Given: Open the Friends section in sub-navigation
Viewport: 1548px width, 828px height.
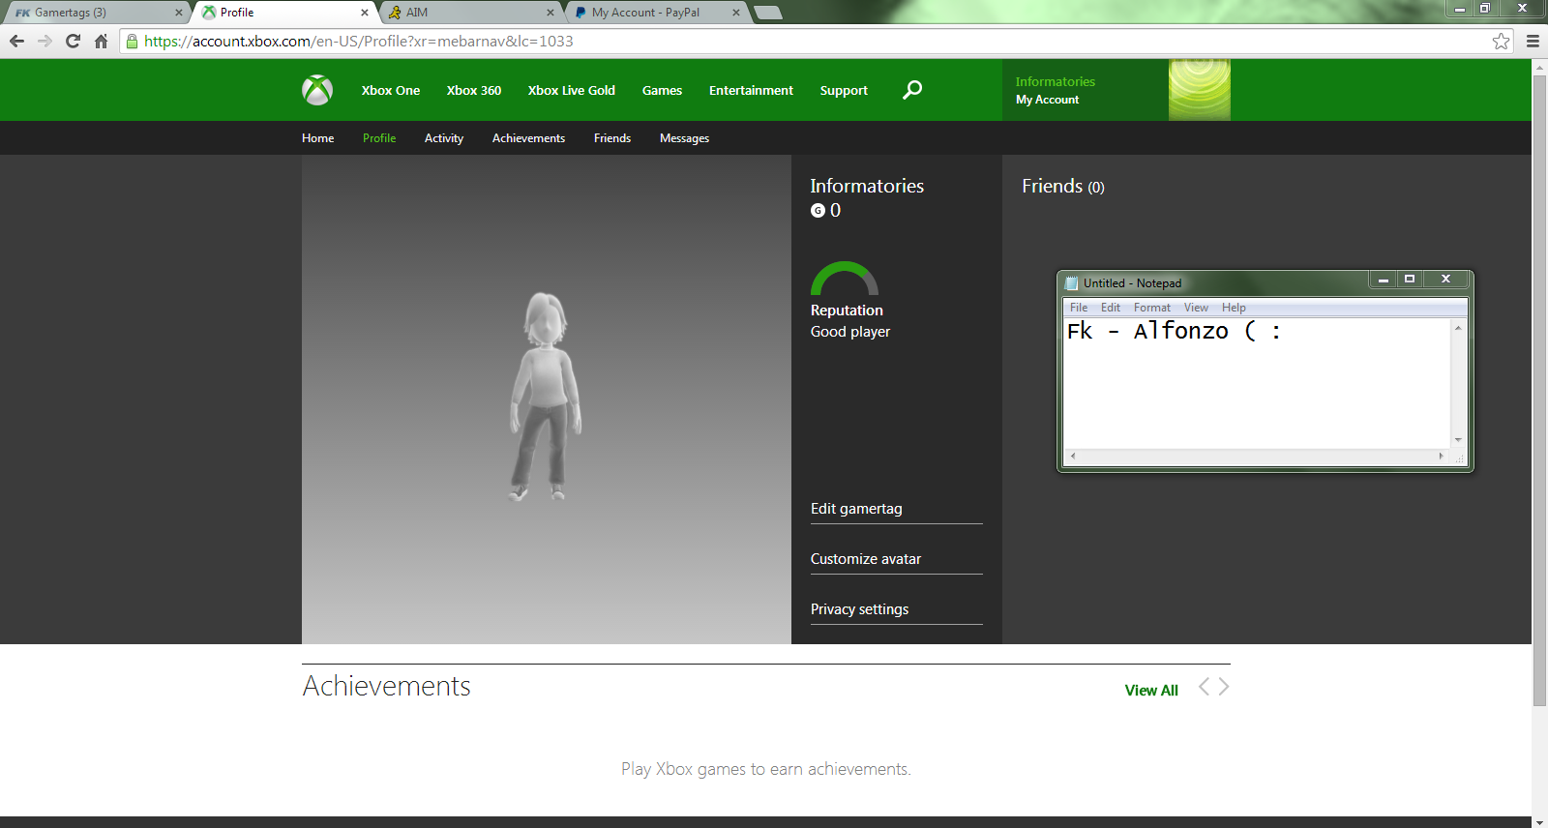Looking at the screenshot, I should pos(612,138).
